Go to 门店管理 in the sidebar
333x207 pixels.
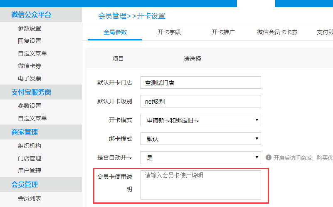pyautogui.click(x=30, y=158)
